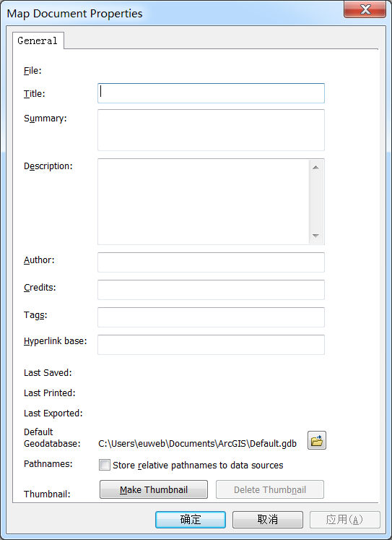Enable store relative pathnames checkbox
The image size is (392, 540).
pos(105,465)
